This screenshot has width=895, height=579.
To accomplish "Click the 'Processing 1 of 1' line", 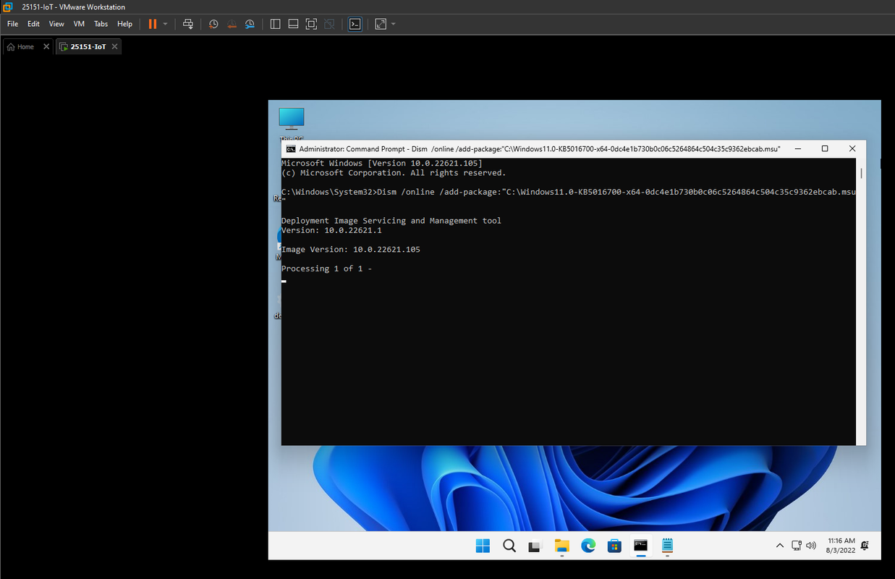I will point(326,269).
